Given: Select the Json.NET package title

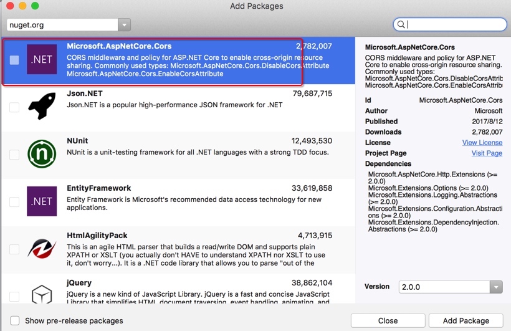Looking at the screenshot, I should (85, 94).
